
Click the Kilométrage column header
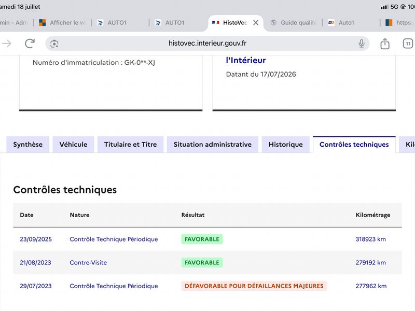click(x=373, y=215)
